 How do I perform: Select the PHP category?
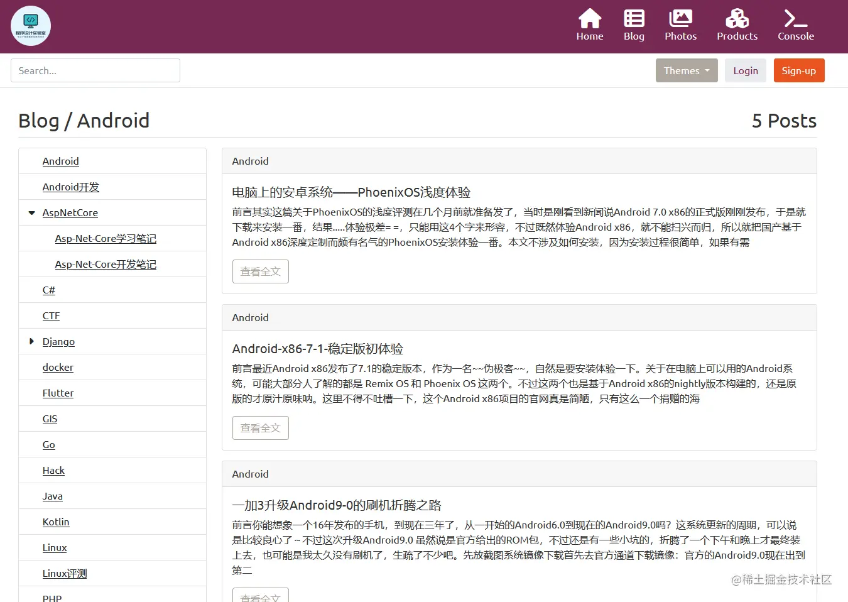pyautogui.click(x=52, y=598)
